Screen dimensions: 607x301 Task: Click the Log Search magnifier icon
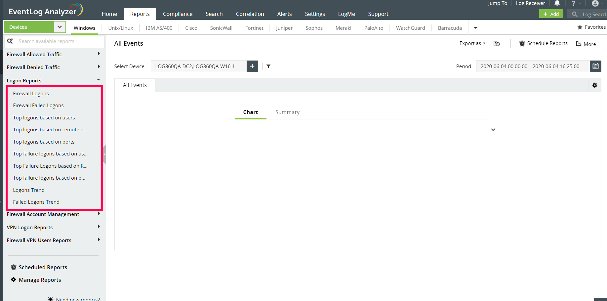coord(575,14)
